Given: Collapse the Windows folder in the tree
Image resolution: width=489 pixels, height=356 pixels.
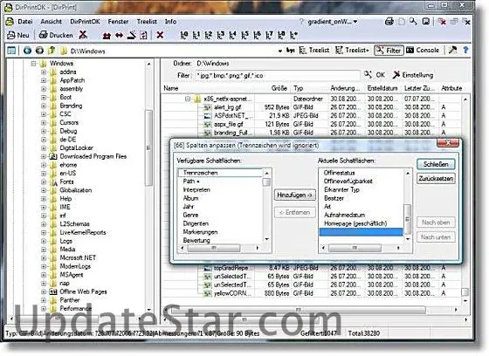Looking at the screenshot, I should pyautogui.click(x=33, y=64).
